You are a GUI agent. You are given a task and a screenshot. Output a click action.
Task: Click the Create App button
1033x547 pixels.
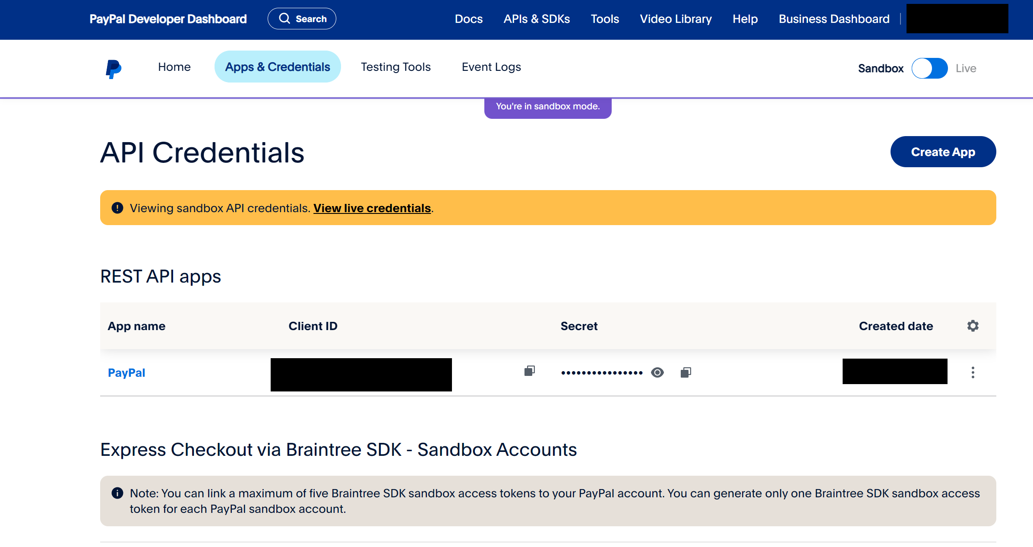coord(943,152)
